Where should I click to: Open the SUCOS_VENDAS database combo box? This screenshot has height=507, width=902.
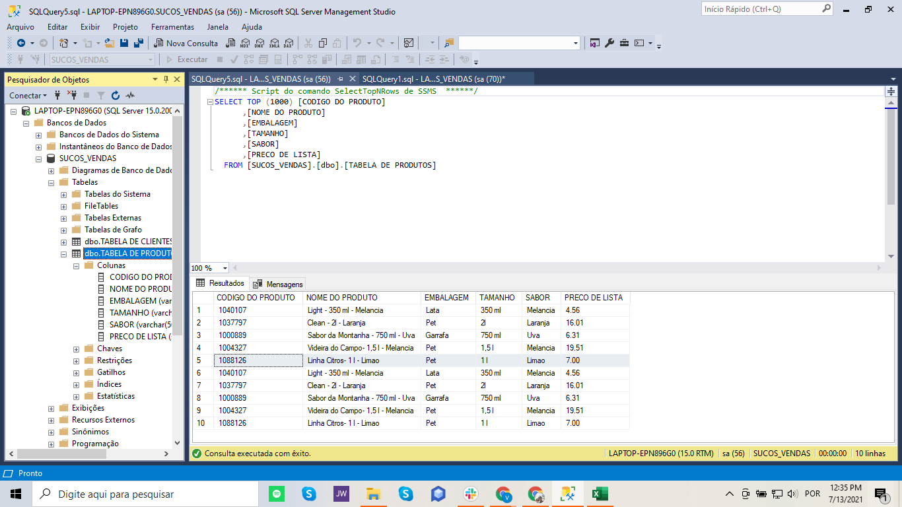pos(102,59)
